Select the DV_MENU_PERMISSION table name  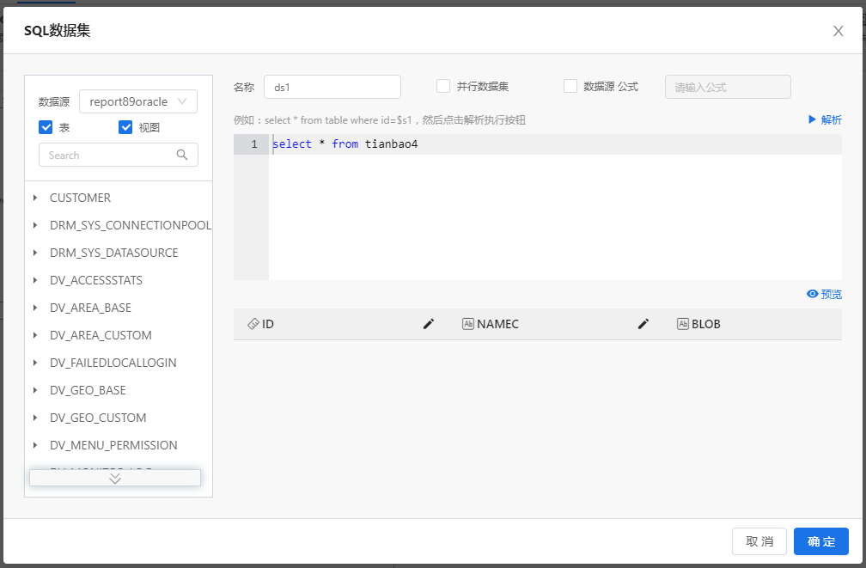pos(113,445)
